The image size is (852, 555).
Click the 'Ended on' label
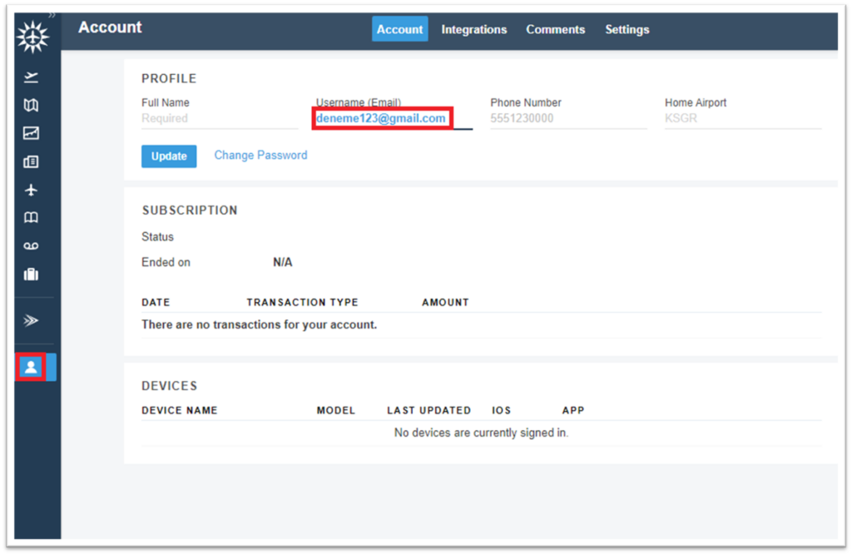tap(166, 262)
